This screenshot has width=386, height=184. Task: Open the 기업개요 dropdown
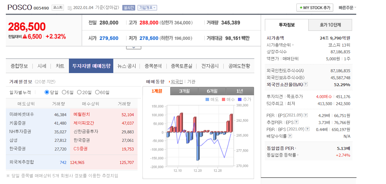(x=147, y=8)
